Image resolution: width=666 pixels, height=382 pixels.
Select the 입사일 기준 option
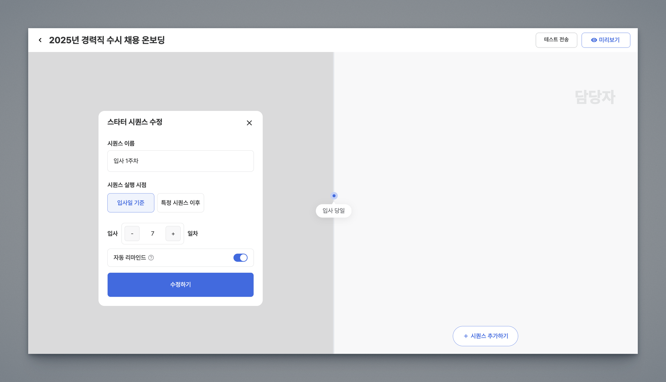point(131,203)
